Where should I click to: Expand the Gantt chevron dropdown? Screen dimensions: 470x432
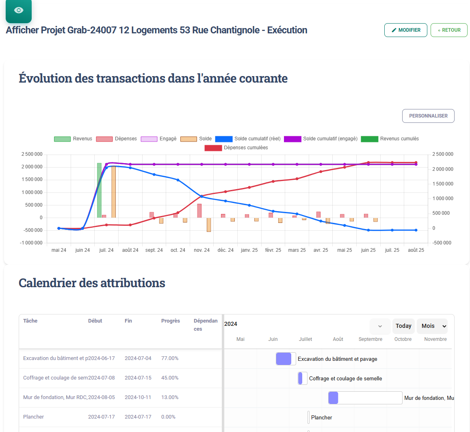click(x=380, y=326)
